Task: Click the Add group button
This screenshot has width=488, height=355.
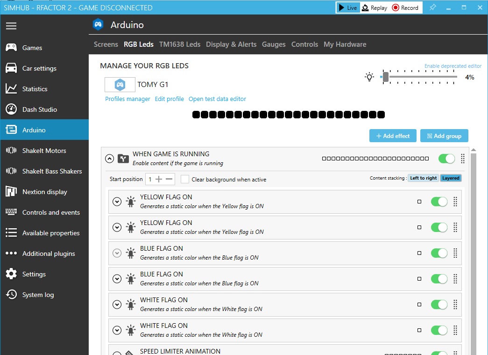Action: pyautogui.click(x=444, y=136)
